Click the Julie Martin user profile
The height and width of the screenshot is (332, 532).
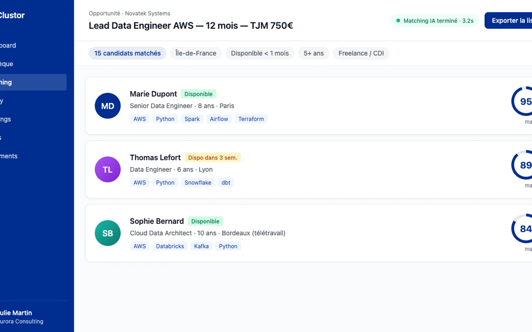tap(22, 317)
